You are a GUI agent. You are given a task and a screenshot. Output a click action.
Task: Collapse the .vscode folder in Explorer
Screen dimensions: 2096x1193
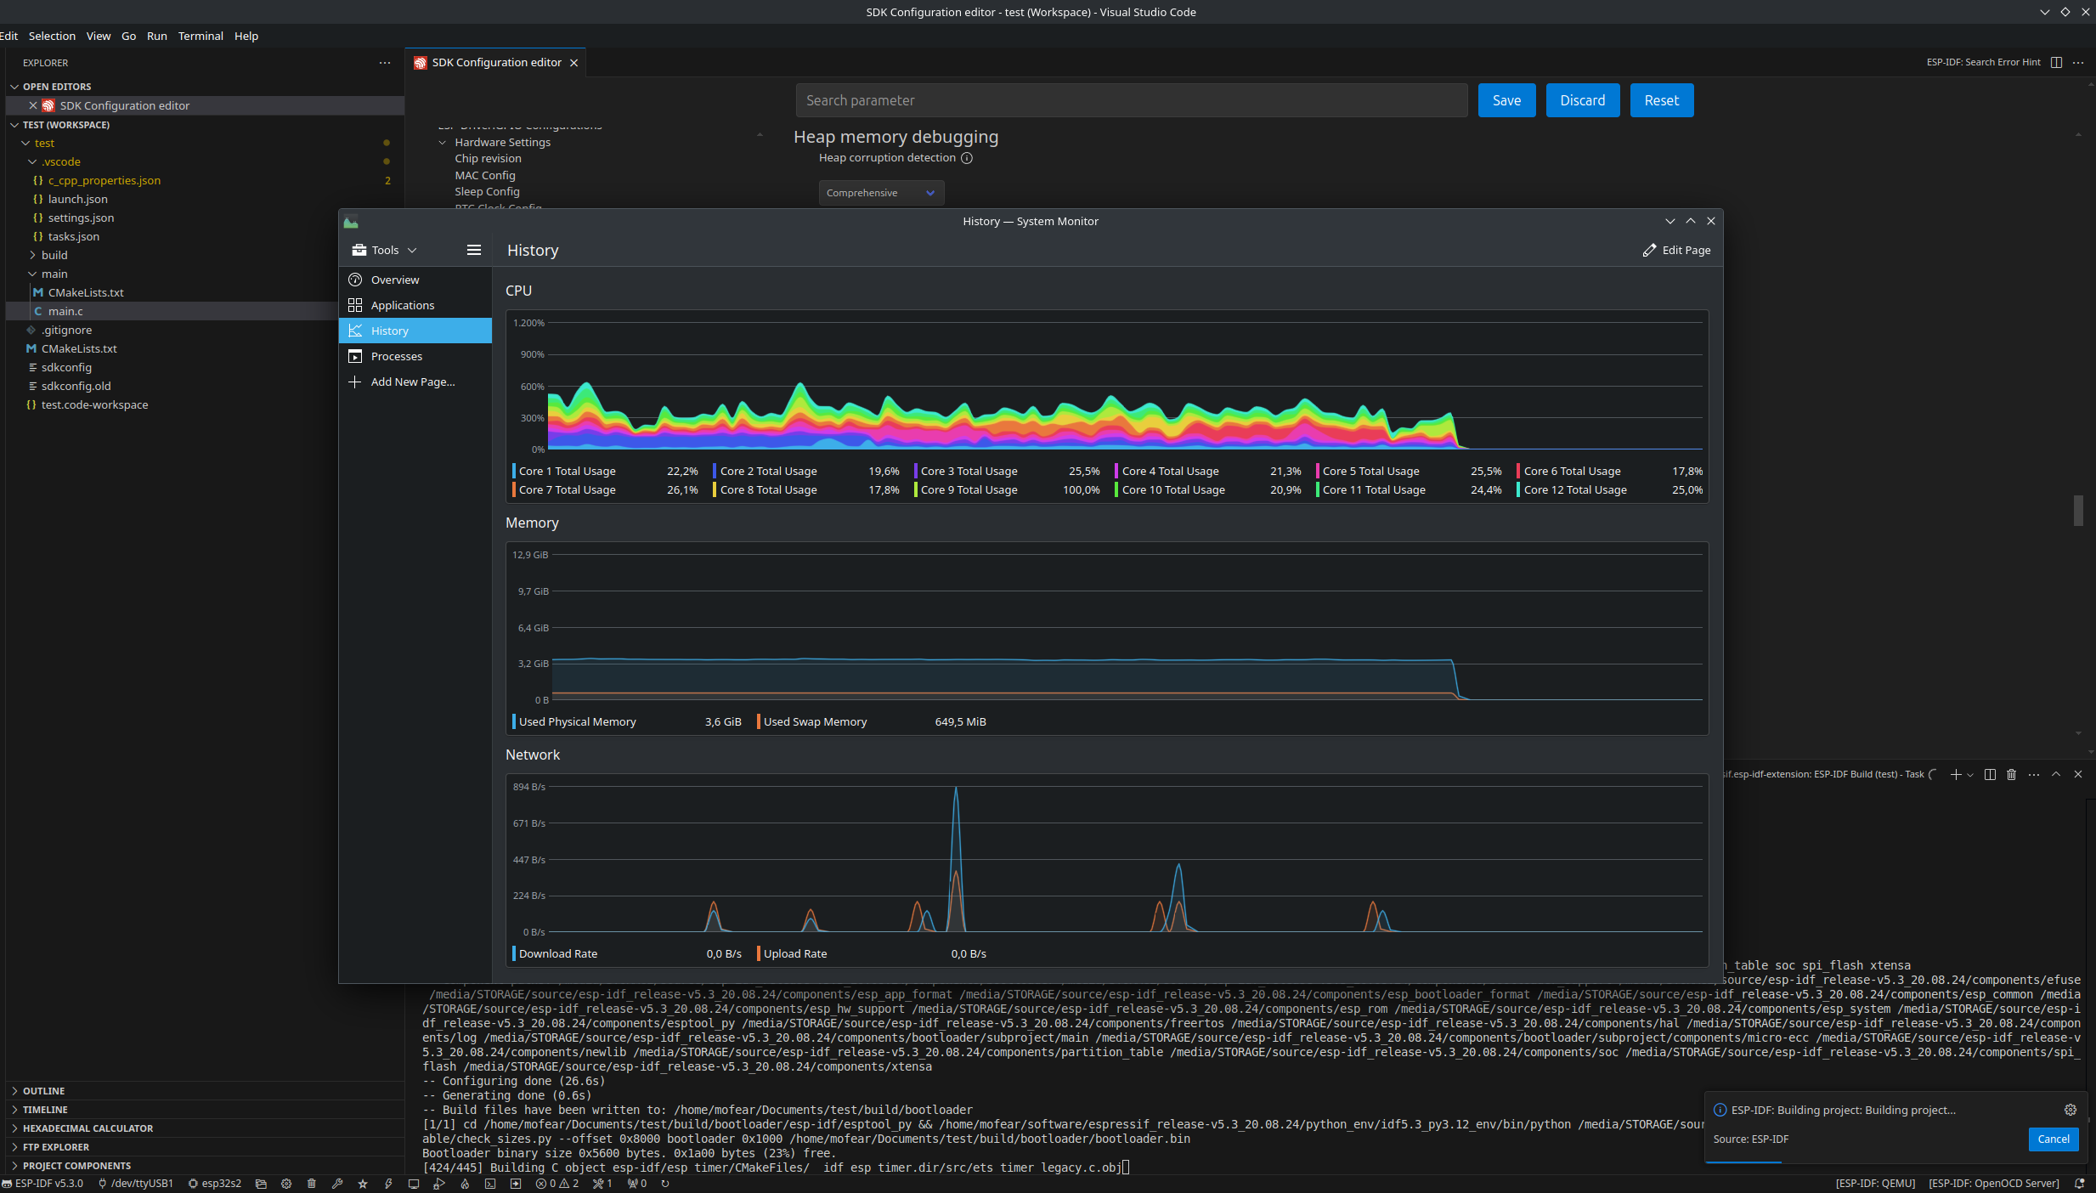coord(61,161)
